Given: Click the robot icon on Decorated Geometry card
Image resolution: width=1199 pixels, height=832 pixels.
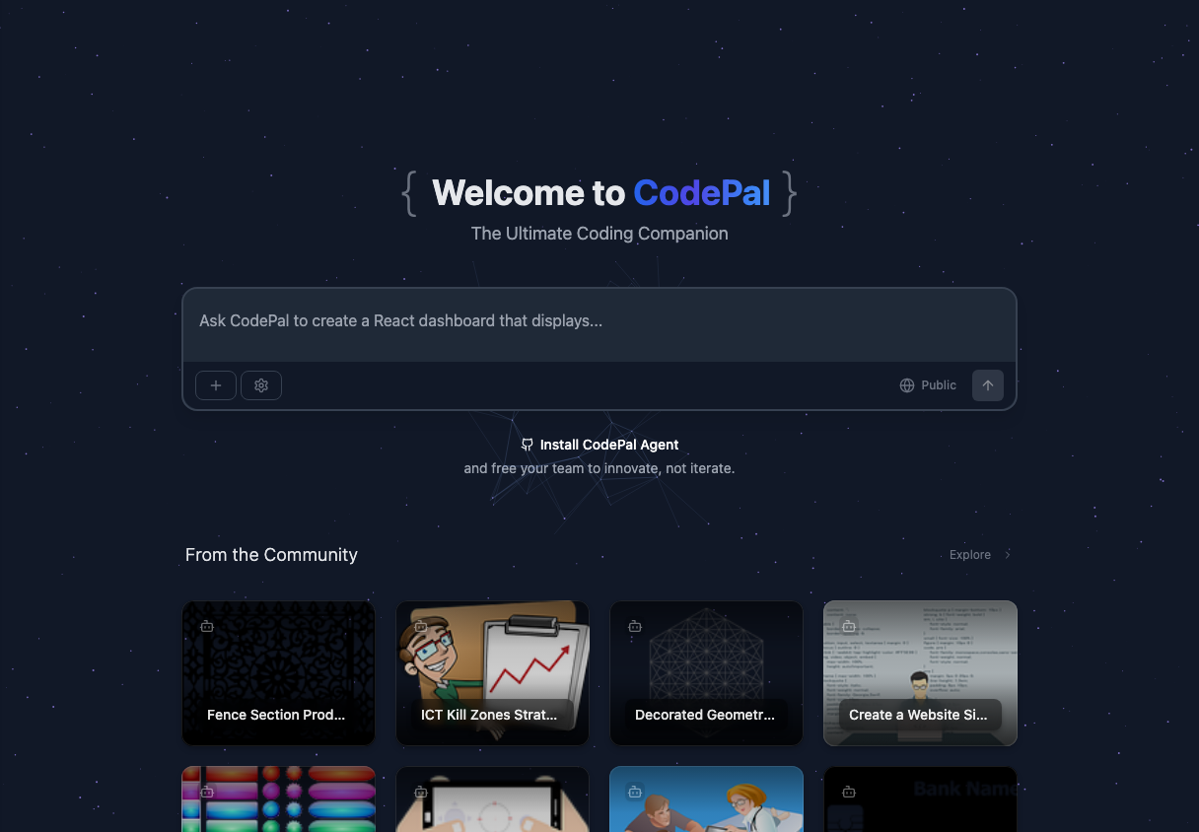Looking at the screenshot, I should (635, 626).
